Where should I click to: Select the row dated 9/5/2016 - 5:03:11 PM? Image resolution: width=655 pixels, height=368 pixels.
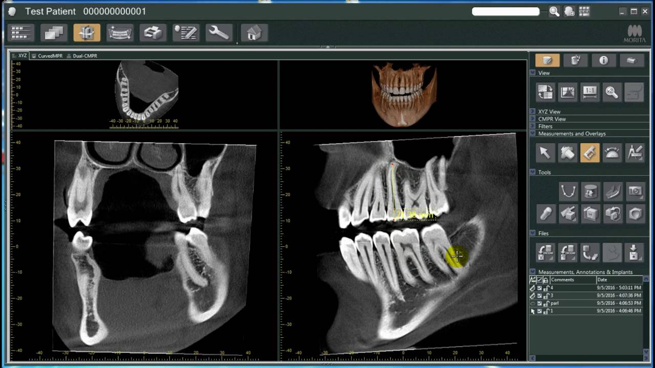pos(586,288)
